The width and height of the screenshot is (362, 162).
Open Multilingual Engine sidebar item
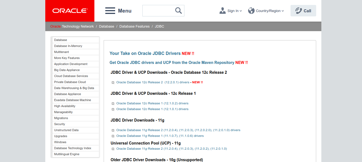click(x=76, y=154)
